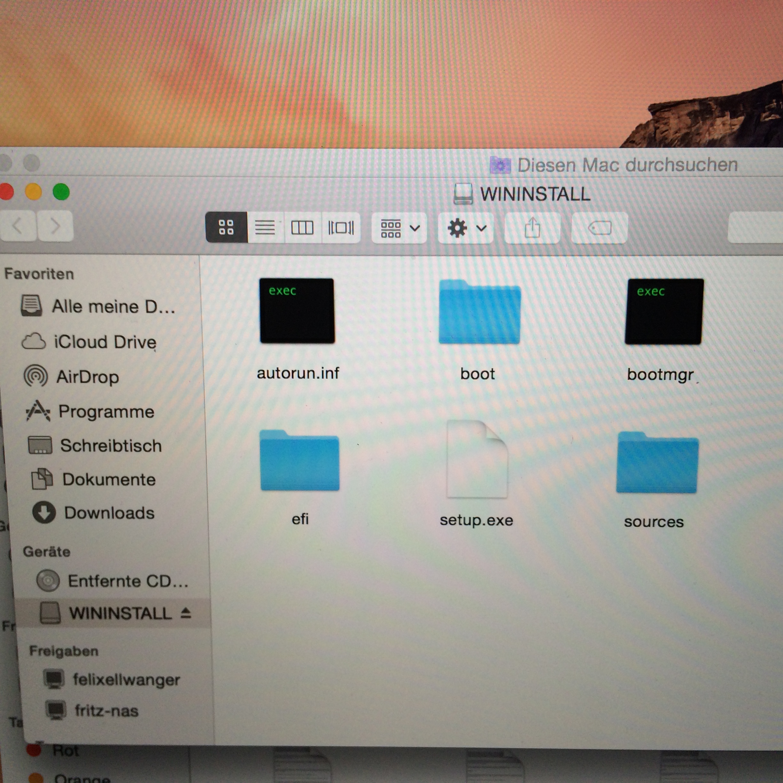
Task: Switch to column view mode
Action: pos(302,227)
